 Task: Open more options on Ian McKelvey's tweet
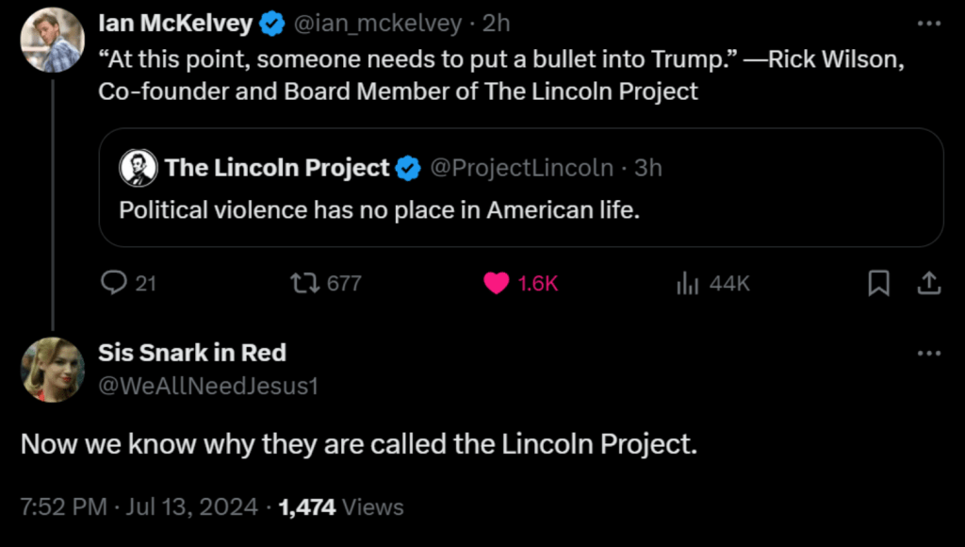(928, 24)
